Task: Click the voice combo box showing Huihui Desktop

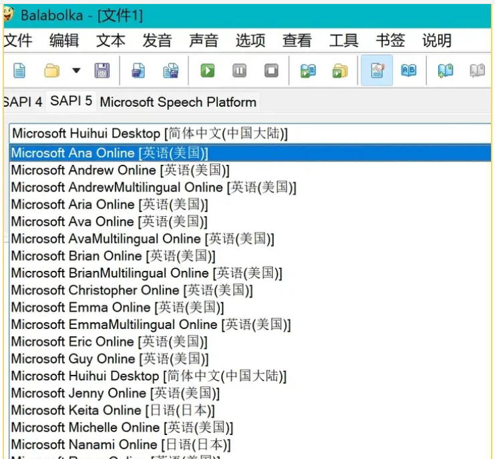Action: tap(250, 133)
